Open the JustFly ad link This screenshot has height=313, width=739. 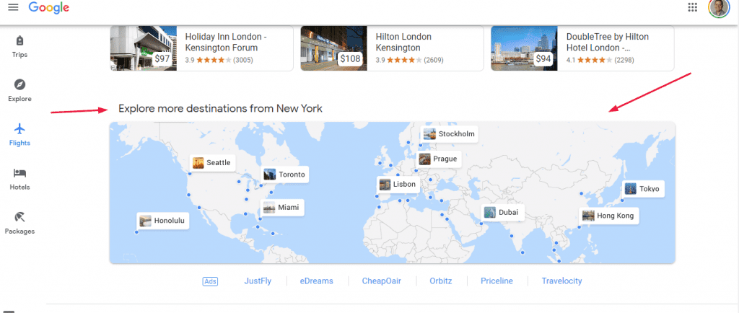pyautogui.click(x=258, y=281)
